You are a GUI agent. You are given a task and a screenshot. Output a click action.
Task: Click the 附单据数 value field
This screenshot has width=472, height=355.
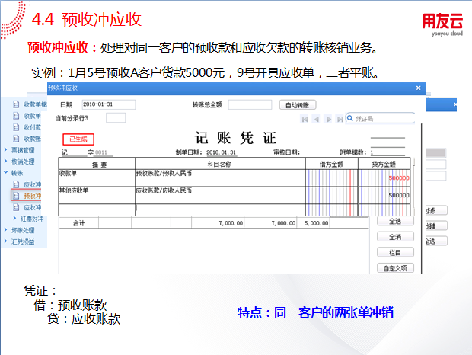387,152
